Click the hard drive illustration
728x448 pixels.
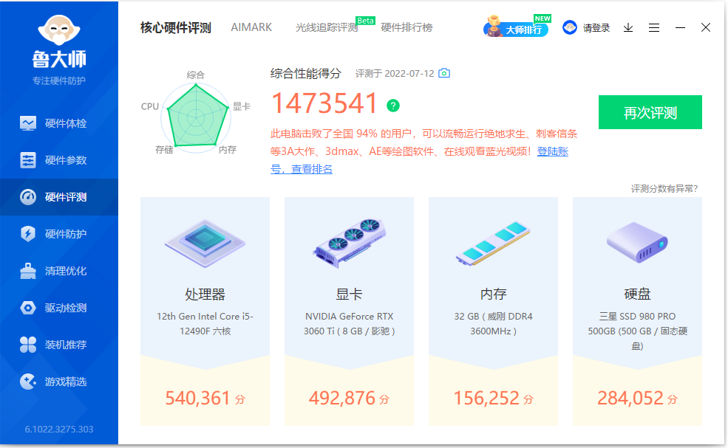pyautogui.click(x=637, y=242)
